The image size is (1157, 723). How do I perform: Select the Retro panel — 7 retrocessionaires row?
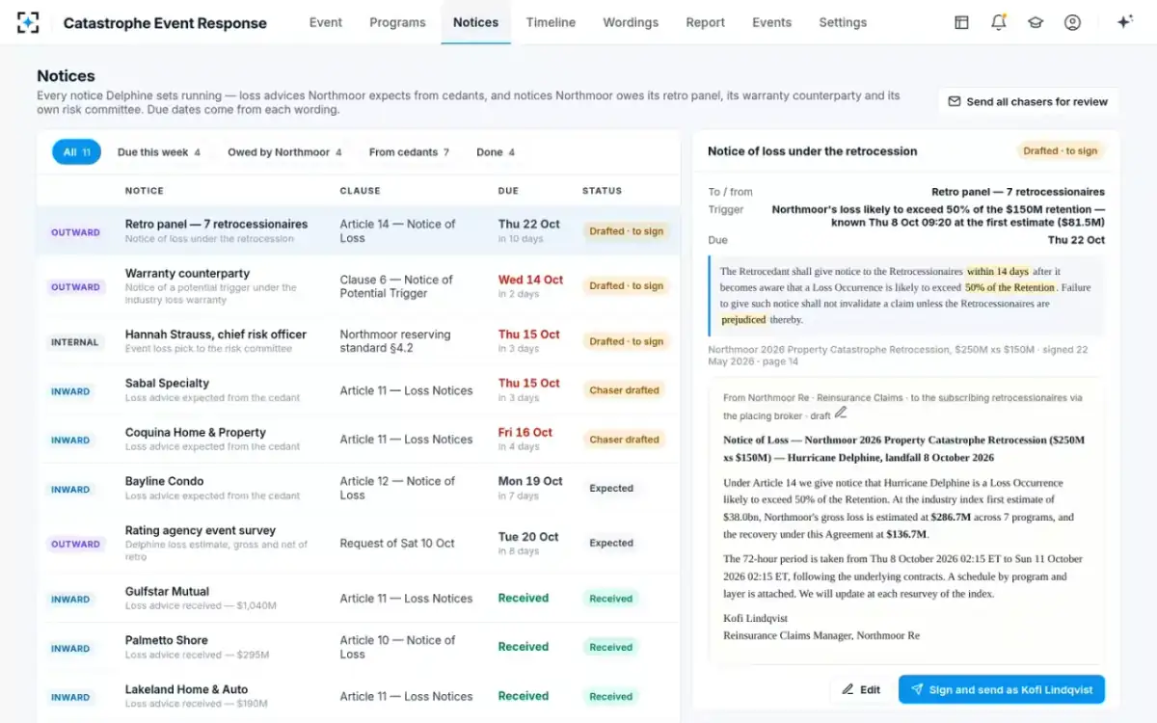[358, 231]
